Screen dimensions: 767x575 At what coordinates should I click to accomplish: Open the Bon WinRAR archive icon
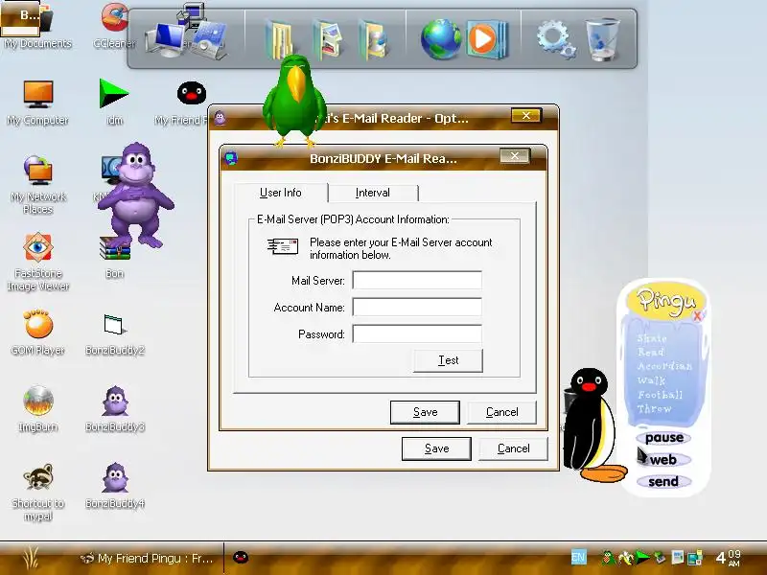tap(114, 258)
